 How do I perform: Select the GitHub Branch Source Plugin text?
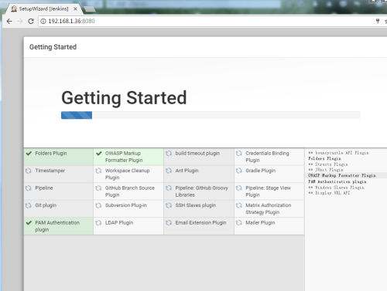point(130,191)
